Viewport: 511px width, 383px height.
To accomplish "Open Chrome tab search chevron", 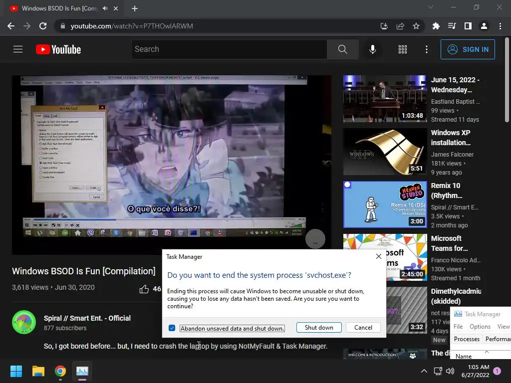I will coord(431,7).
